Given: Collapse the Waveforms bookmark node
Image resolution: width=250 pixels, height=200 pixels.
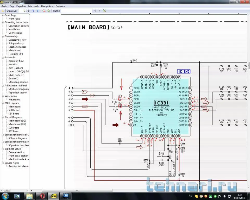Looking at the screenshot, I should click(x=3, y=96).
